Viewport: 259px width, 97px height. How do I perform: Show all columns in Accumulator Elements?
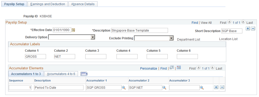[x=84, y=74]
